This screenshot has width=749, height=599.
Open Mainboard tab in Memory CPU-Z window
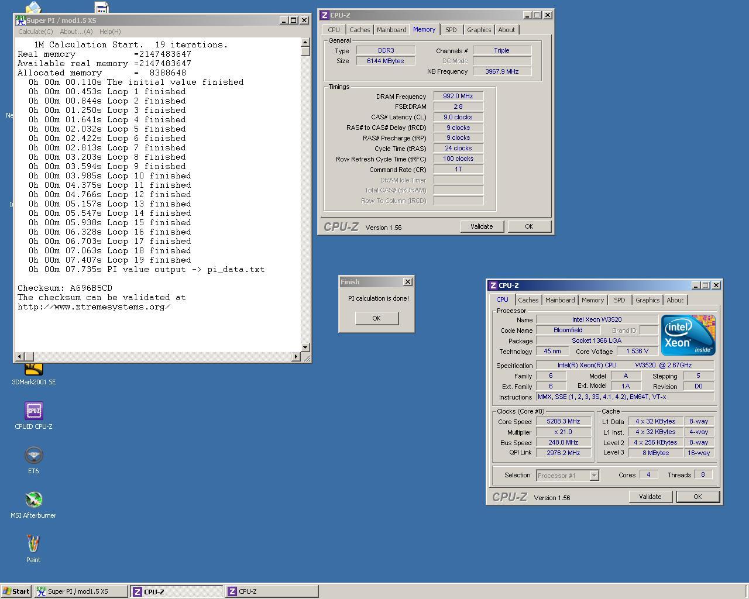tap(391, 30)
